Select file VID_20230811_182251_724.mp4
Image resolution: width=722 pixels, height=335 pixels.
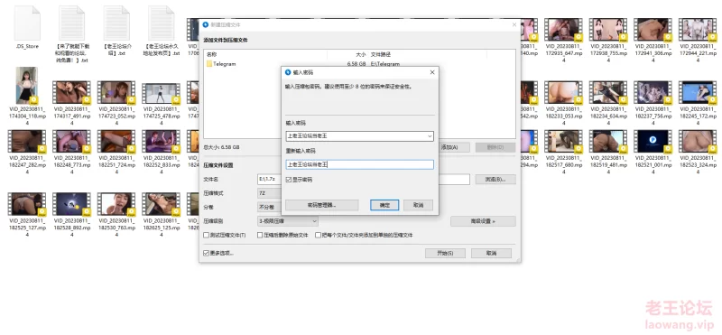tap(116, 142)
